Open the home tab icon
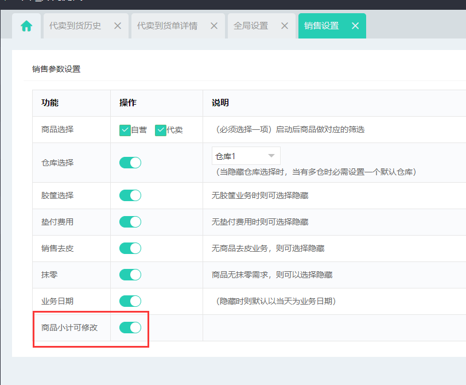The height and width of the screenshot is (385, 466). coord(26,26)
